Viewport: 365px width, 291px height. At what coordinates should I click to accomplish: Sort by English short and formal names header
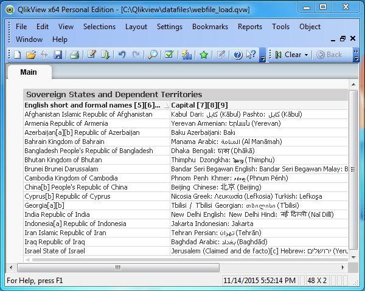(x=92, y=105)
